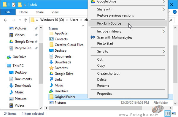Select Creative Cloud Files folder

[x=69, y=45]
